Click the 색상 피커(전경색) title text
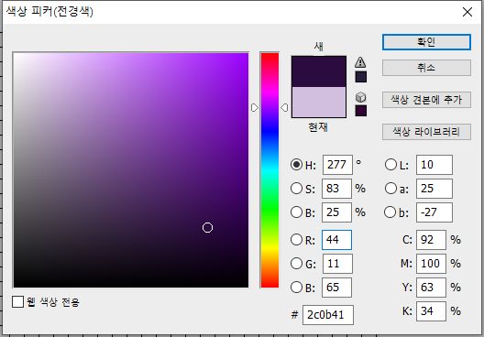 click(x=49, y=12)
